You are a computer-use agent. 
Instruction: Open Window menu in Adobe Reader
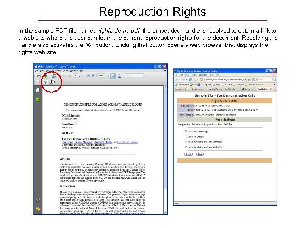pyautogui.click(x=74, y=71)
